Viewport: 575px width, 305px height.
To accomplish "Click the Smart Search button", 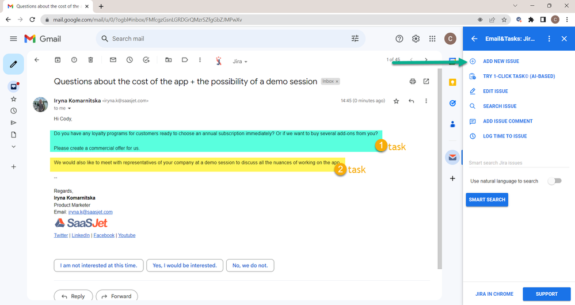I will point(487,200).
